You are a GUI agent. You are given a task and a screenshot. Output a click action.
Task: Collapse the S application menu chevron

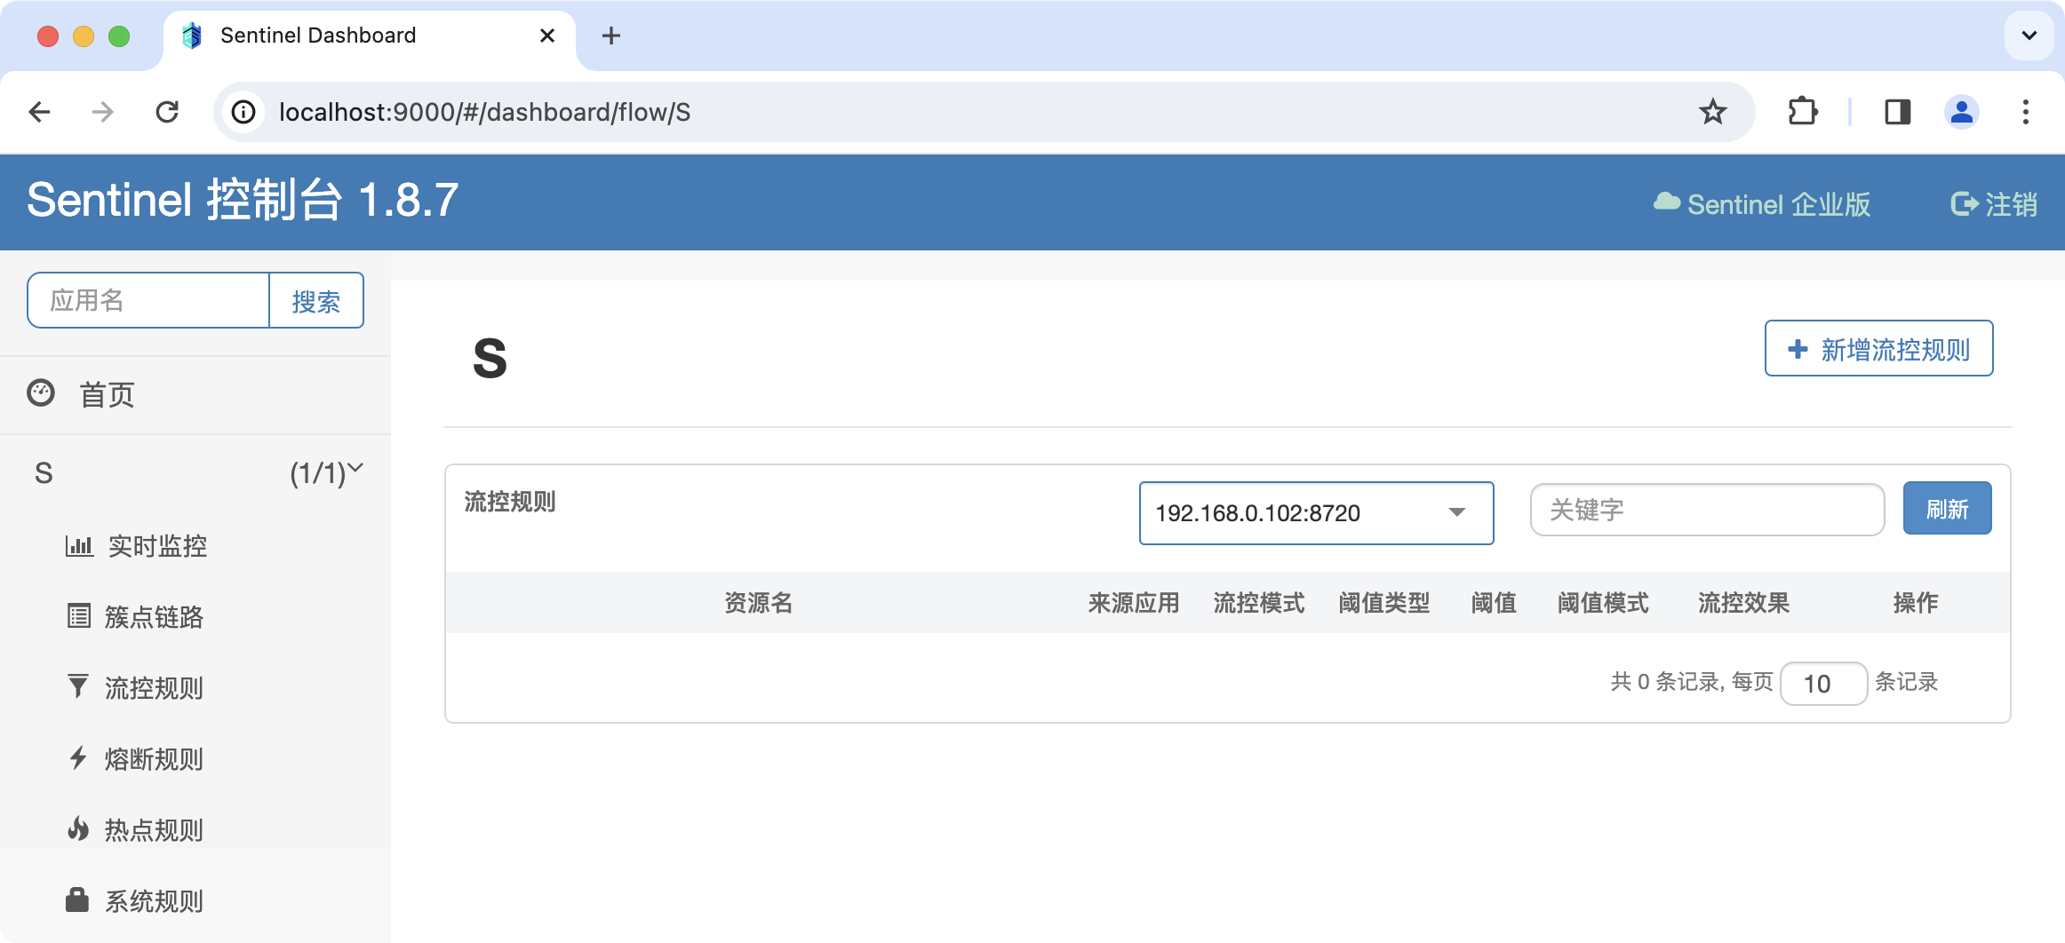click(x=355, y=468)
